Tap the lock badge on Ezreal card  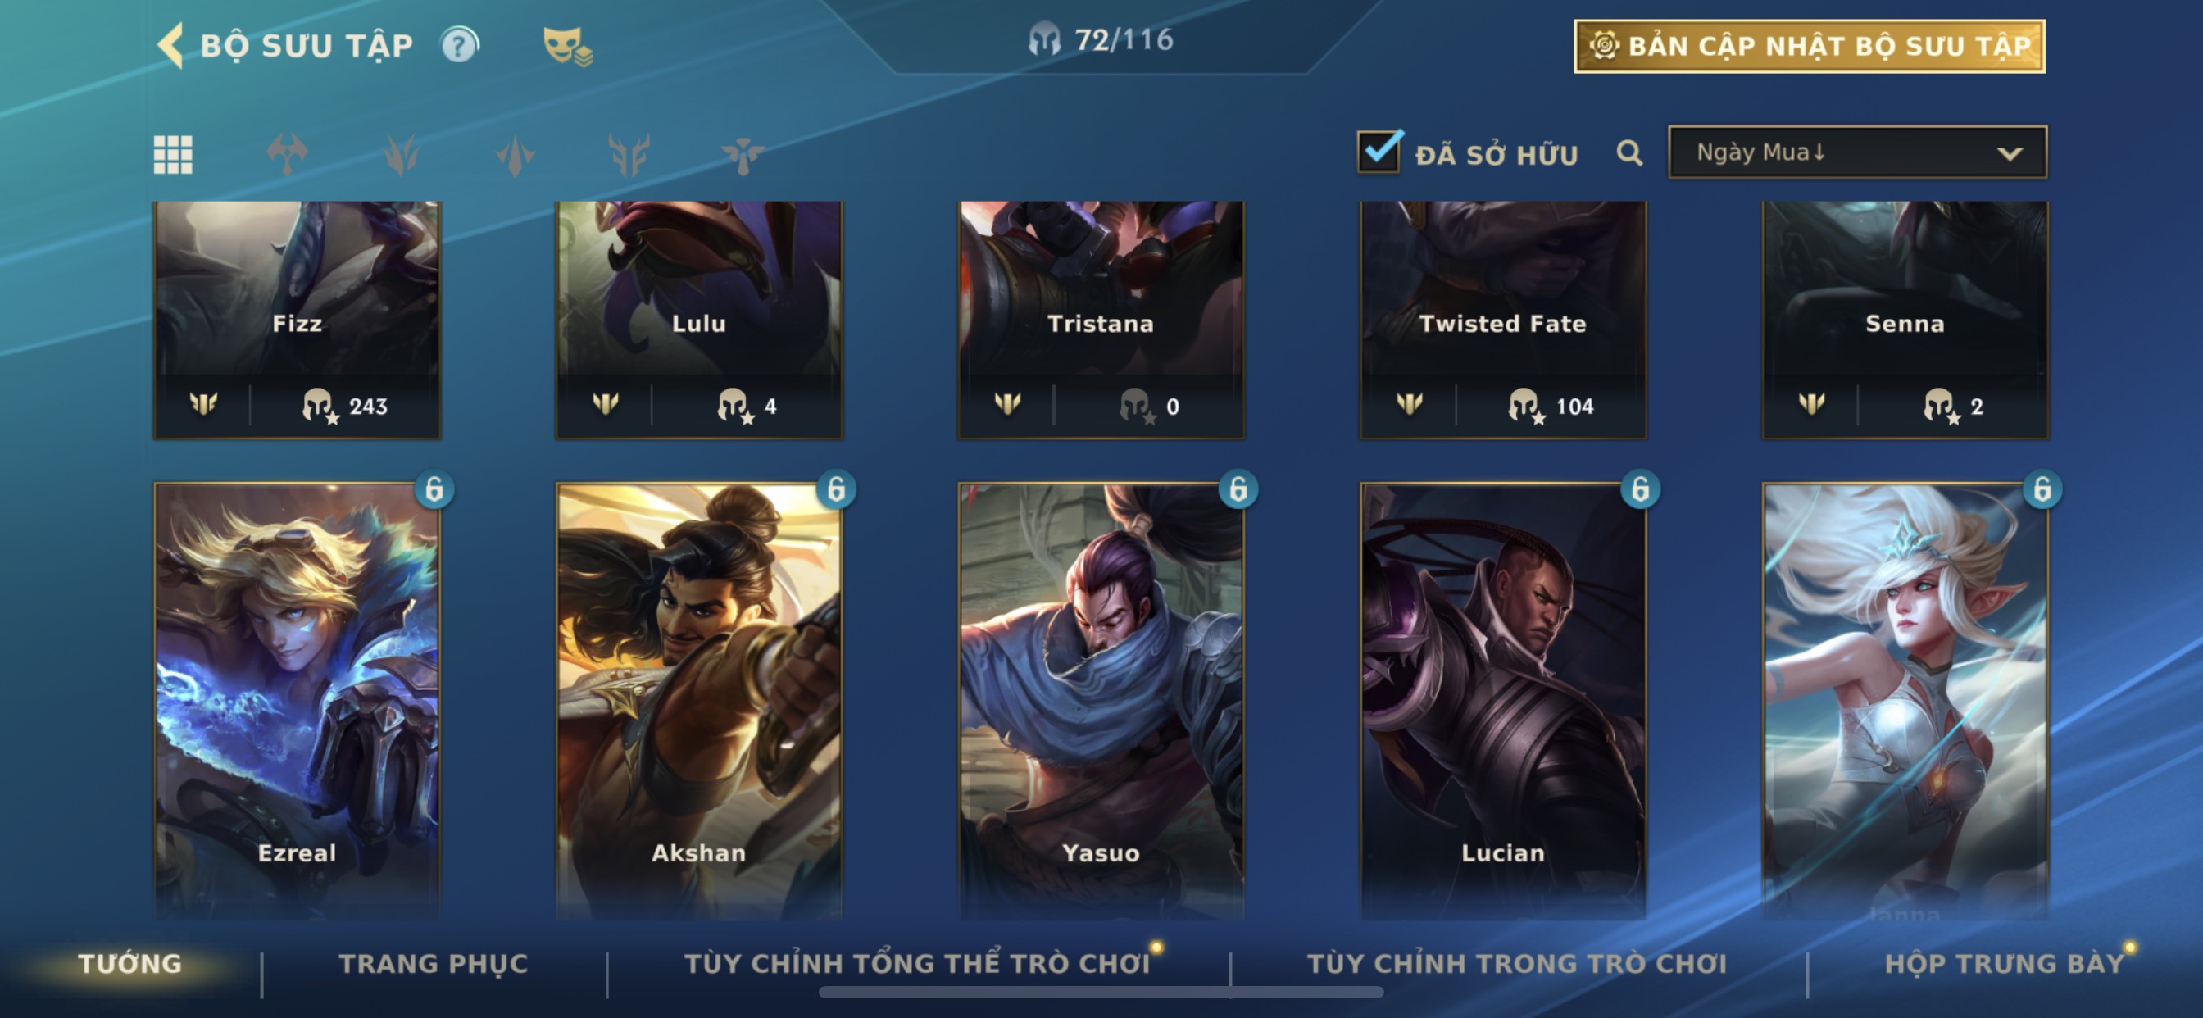434,489
